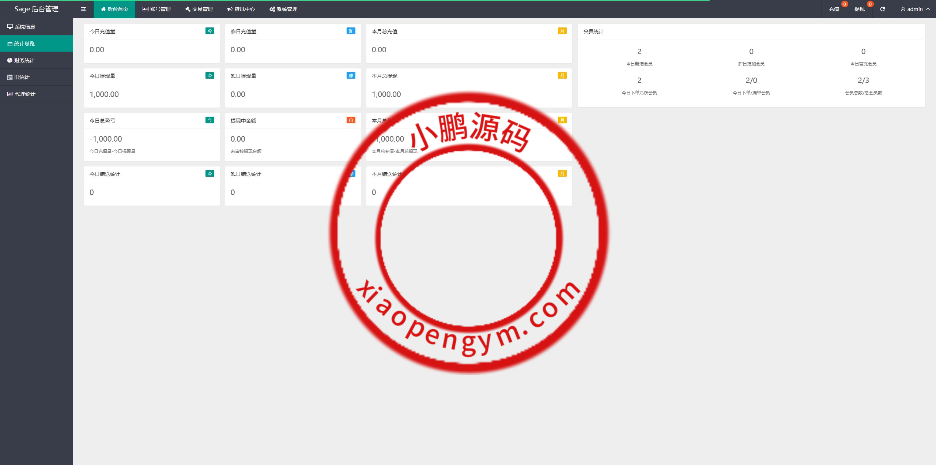The height and width of the screenshot is (465, 936).
Task: Click the 充值 notification button
Action: [834, 9]
